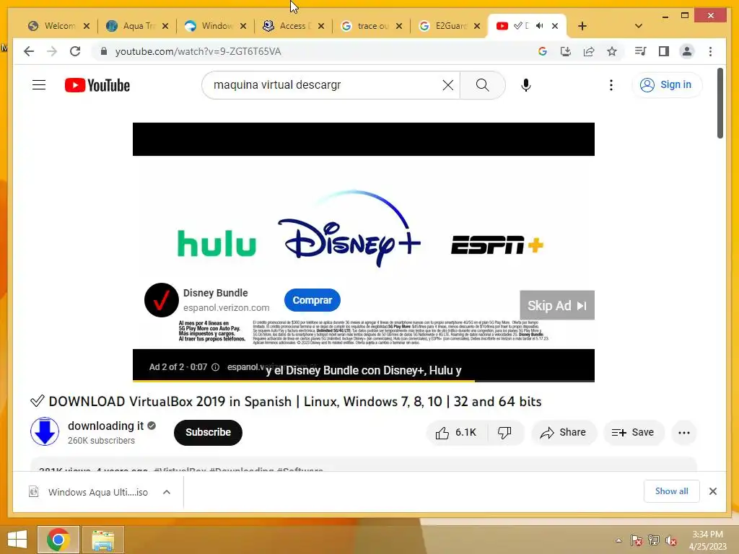Go back in Chrome navigation

[x=29, y=51]
